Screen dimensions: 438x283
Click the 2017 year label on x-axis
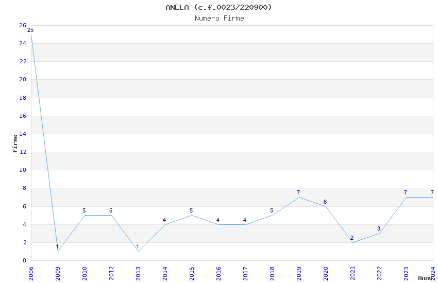pyautogui.click(x=245, y=274)
